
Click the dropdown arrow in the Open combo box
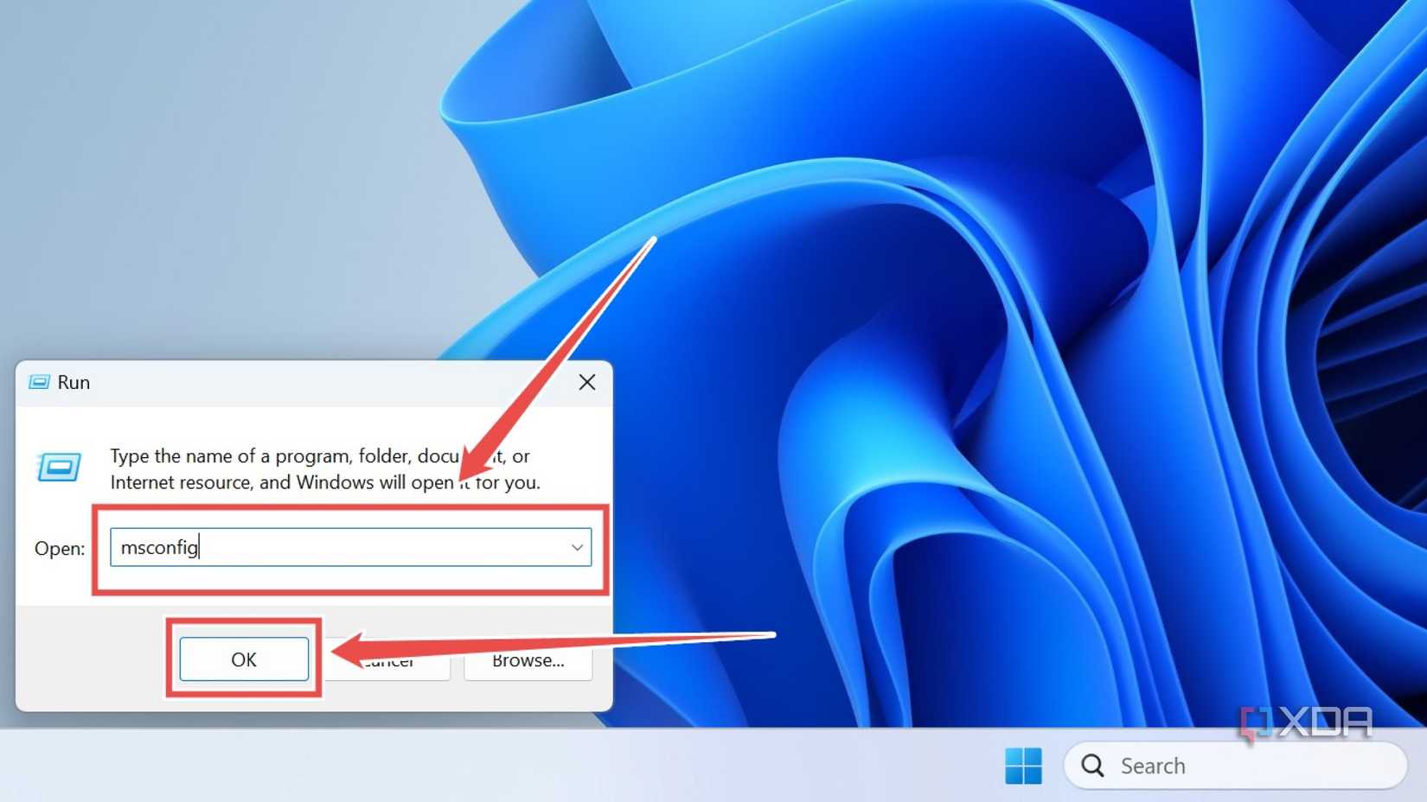click(576, 547)
